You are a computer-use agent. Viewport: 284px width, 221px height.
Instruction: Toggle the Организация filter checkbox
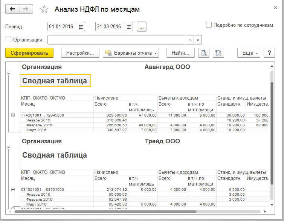click(9, 40)
